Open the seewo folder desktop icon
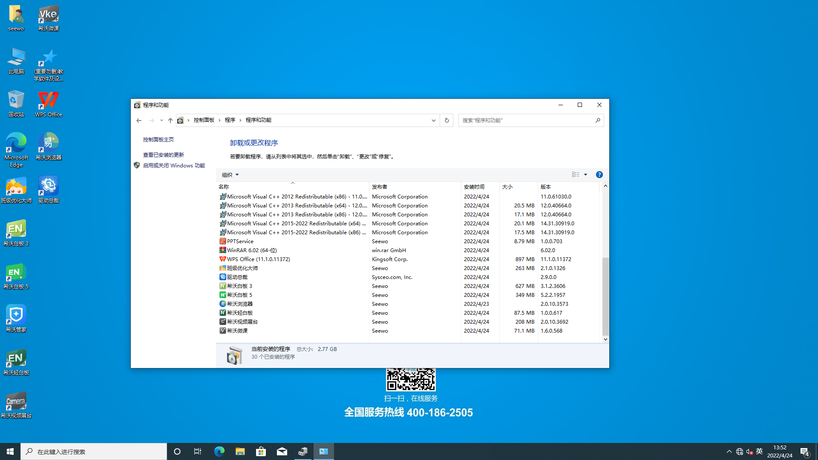Viewport: 818px width, 460px height. click(16, 18)
